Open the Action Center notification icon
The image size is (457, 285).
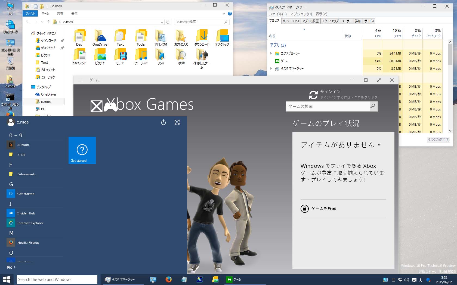pos(414,280)
